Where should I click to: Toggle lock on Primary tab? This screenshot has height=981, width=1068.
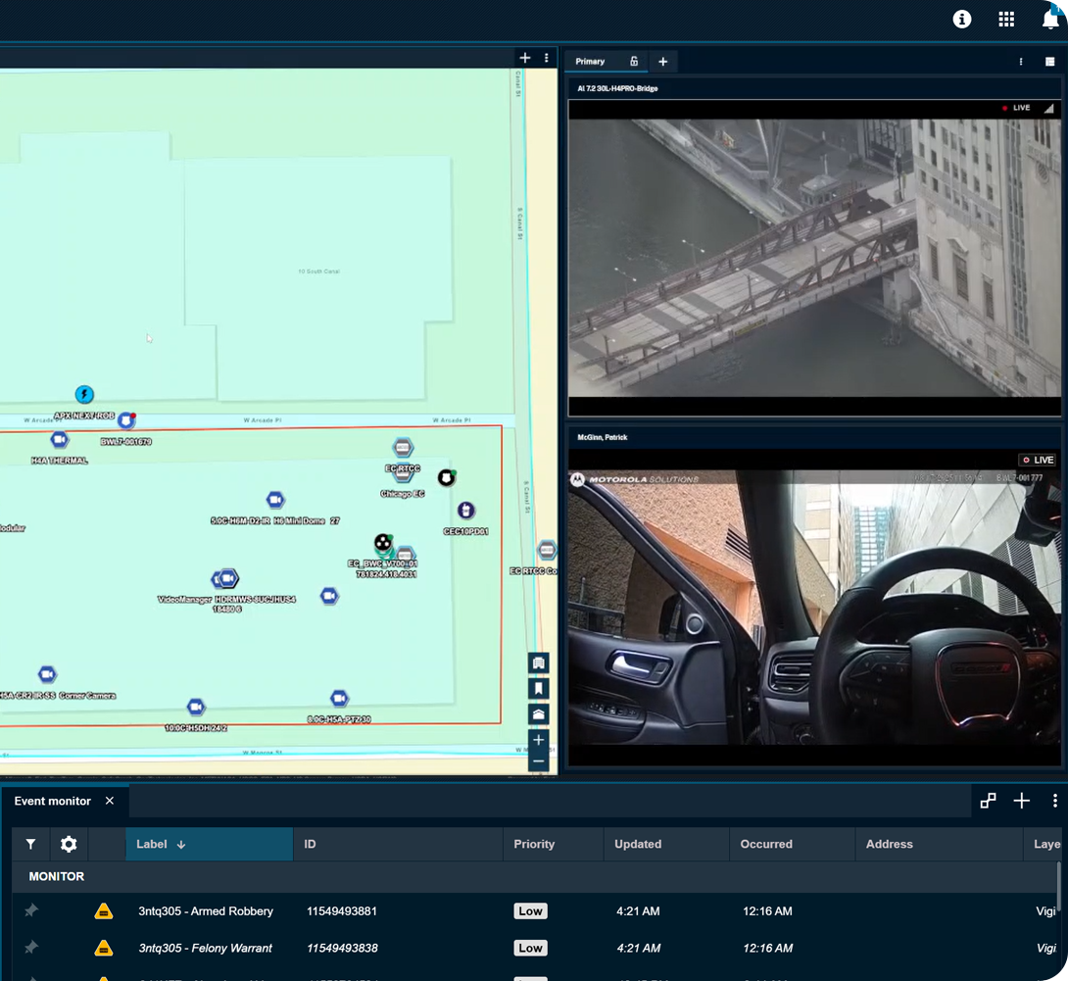tap(634, 62)
